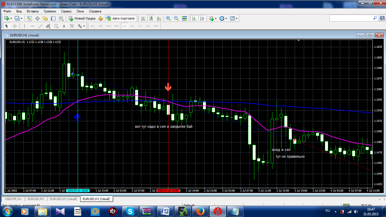Click the Zoom In magnifier icon

(168, 18)
